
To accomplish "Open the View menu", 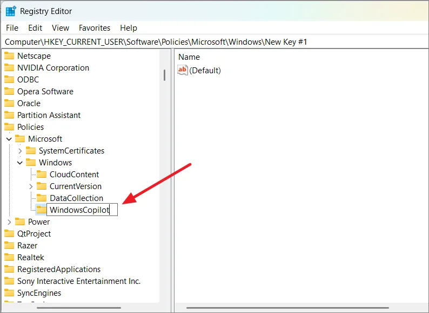I will point(61,28).
